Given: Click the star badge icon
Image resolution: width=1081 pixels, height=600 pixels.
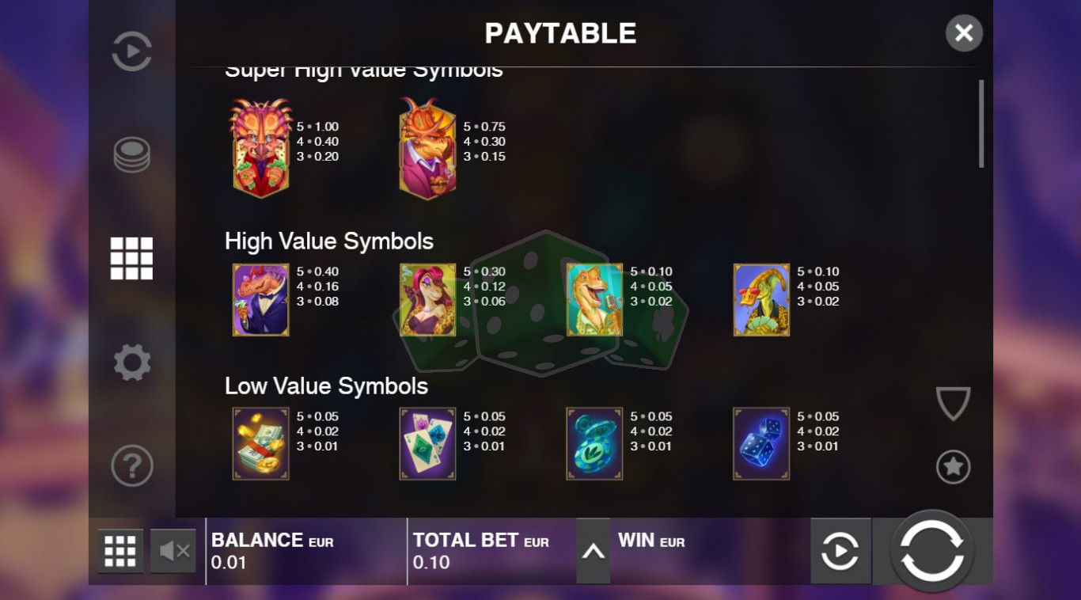Looking at the screenshot, I should pos(953,467).
